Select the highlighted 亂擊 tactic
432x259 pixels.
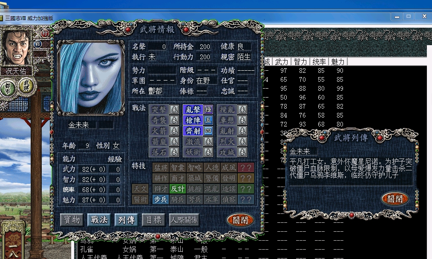pos(193,109)
